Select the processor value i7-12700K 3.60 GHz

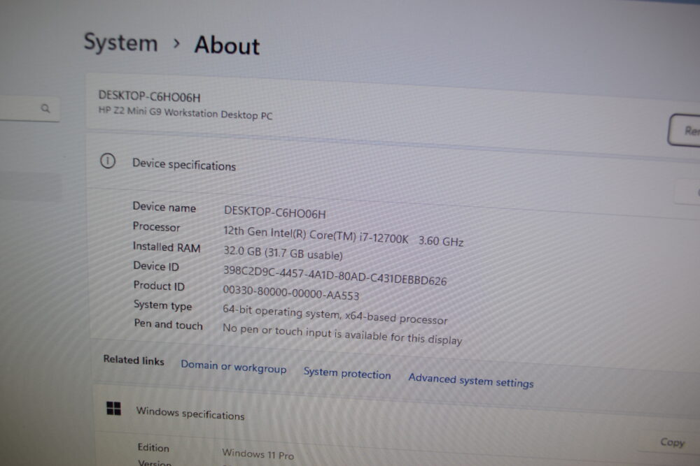pyautogui.click(x=343, y=236)
